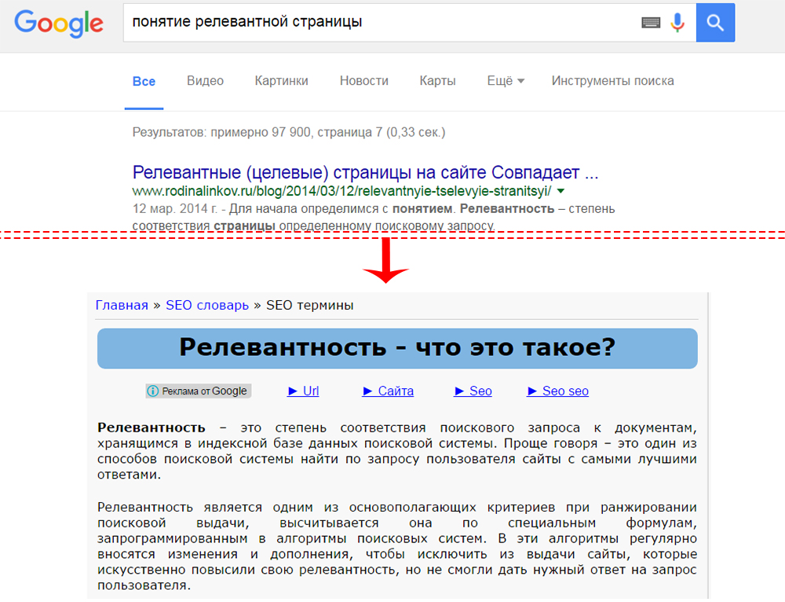Open the Карты tab
The height and width of the screenshot is (602, 785).
pos(437,81)
